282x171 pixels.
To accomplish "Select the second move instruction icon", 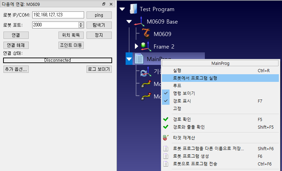I will (146, 96).
